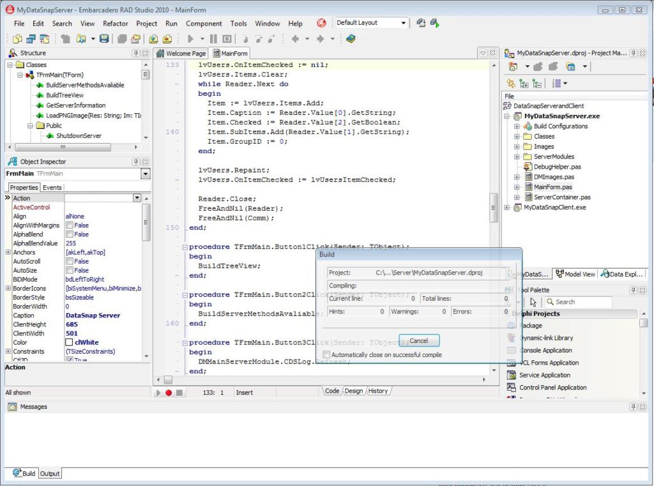Open a project via the Open Project toolbar icon

tap(153, 39)
